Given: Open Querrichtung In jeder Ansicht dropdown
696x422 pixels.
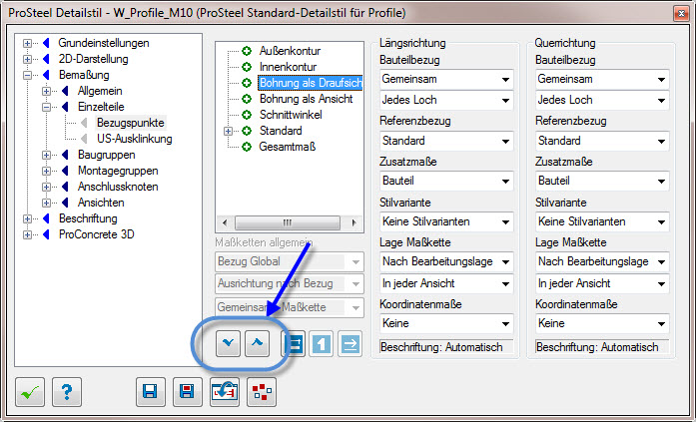Looking at the screenshot, I should [602, 283].
